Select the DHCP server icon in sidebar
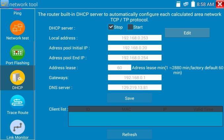The image size is (224, 140). tap(18, 77)
